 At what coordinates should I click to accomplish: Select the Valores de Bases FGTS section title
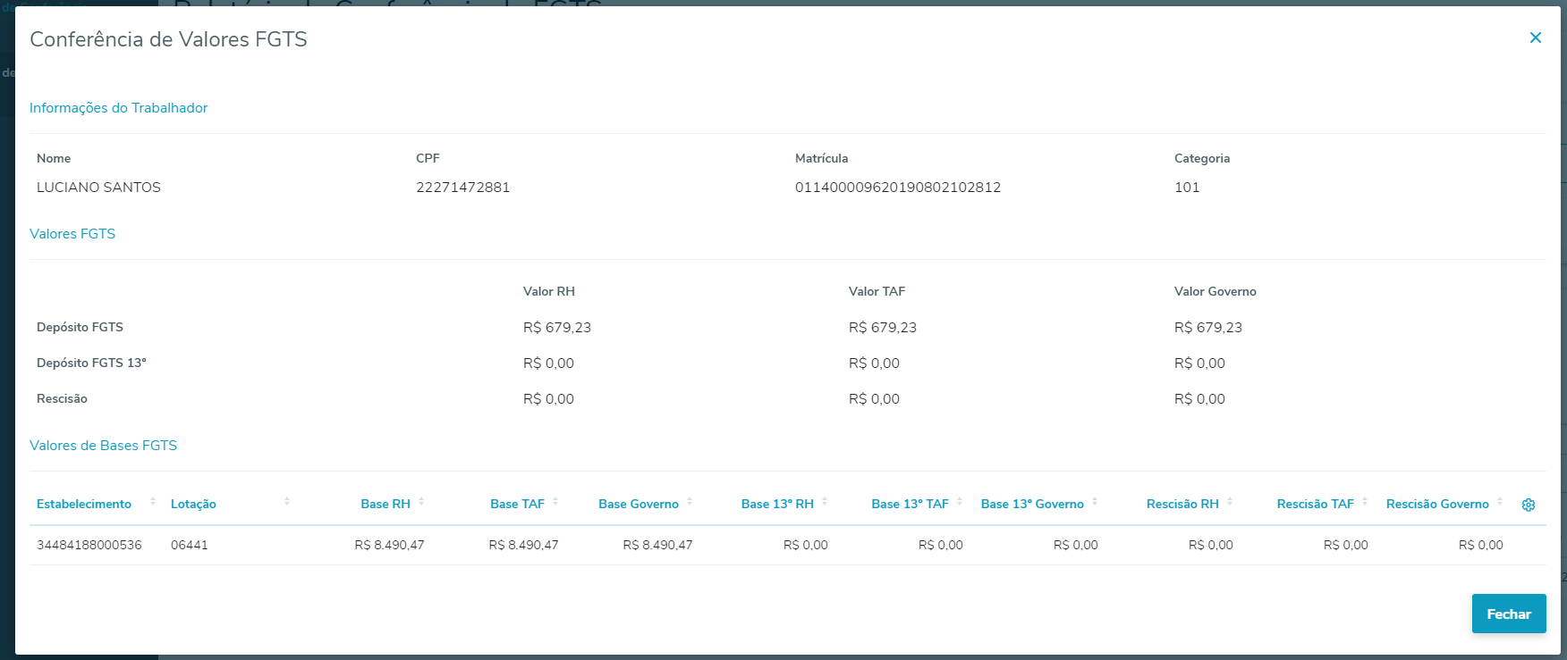coord(103,445)
